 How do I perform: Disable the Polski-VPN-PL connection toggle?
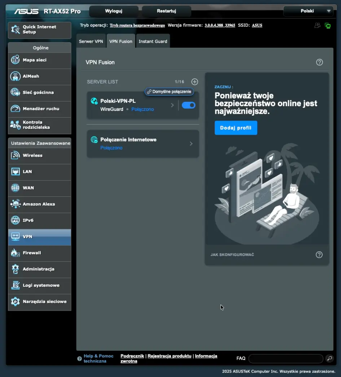pyautogui.click(x=188, y=105)
